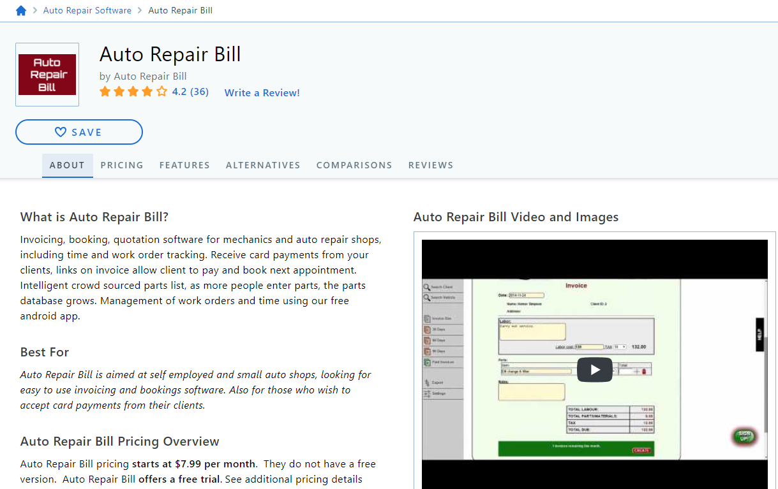The width and height of the screenshot is (778, 489).
Task: Click the Write a Review! link
Action: click(x=262, y=92)
